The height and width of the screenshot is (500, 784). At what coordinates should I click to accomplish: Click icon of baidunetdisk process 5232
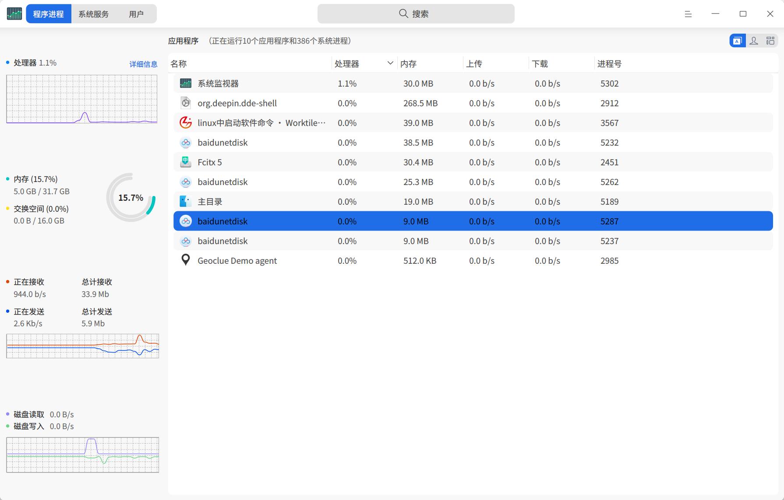point(186,142)
